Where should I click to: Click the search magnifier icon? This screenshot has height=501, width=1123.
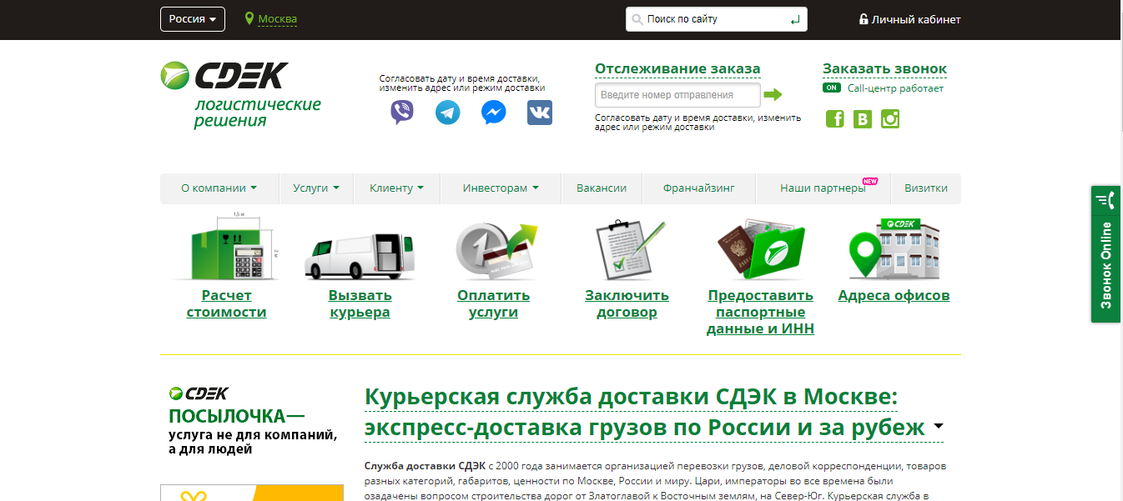(637, 19)
